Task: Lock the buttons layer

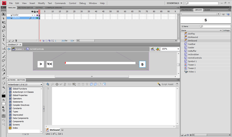Action: 35,18
